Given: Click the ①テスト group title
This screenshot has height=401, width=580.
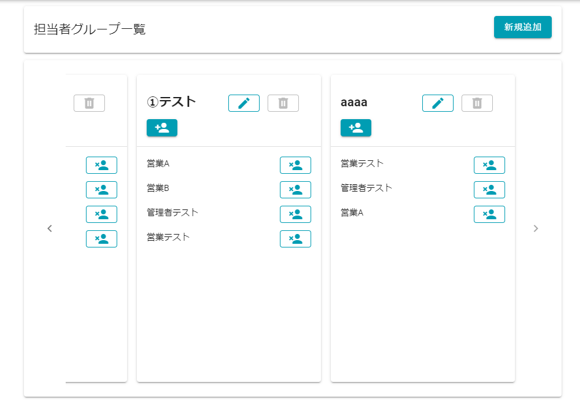Looking at the screenshot, I should pyautogui.click(x=172, y=102).
